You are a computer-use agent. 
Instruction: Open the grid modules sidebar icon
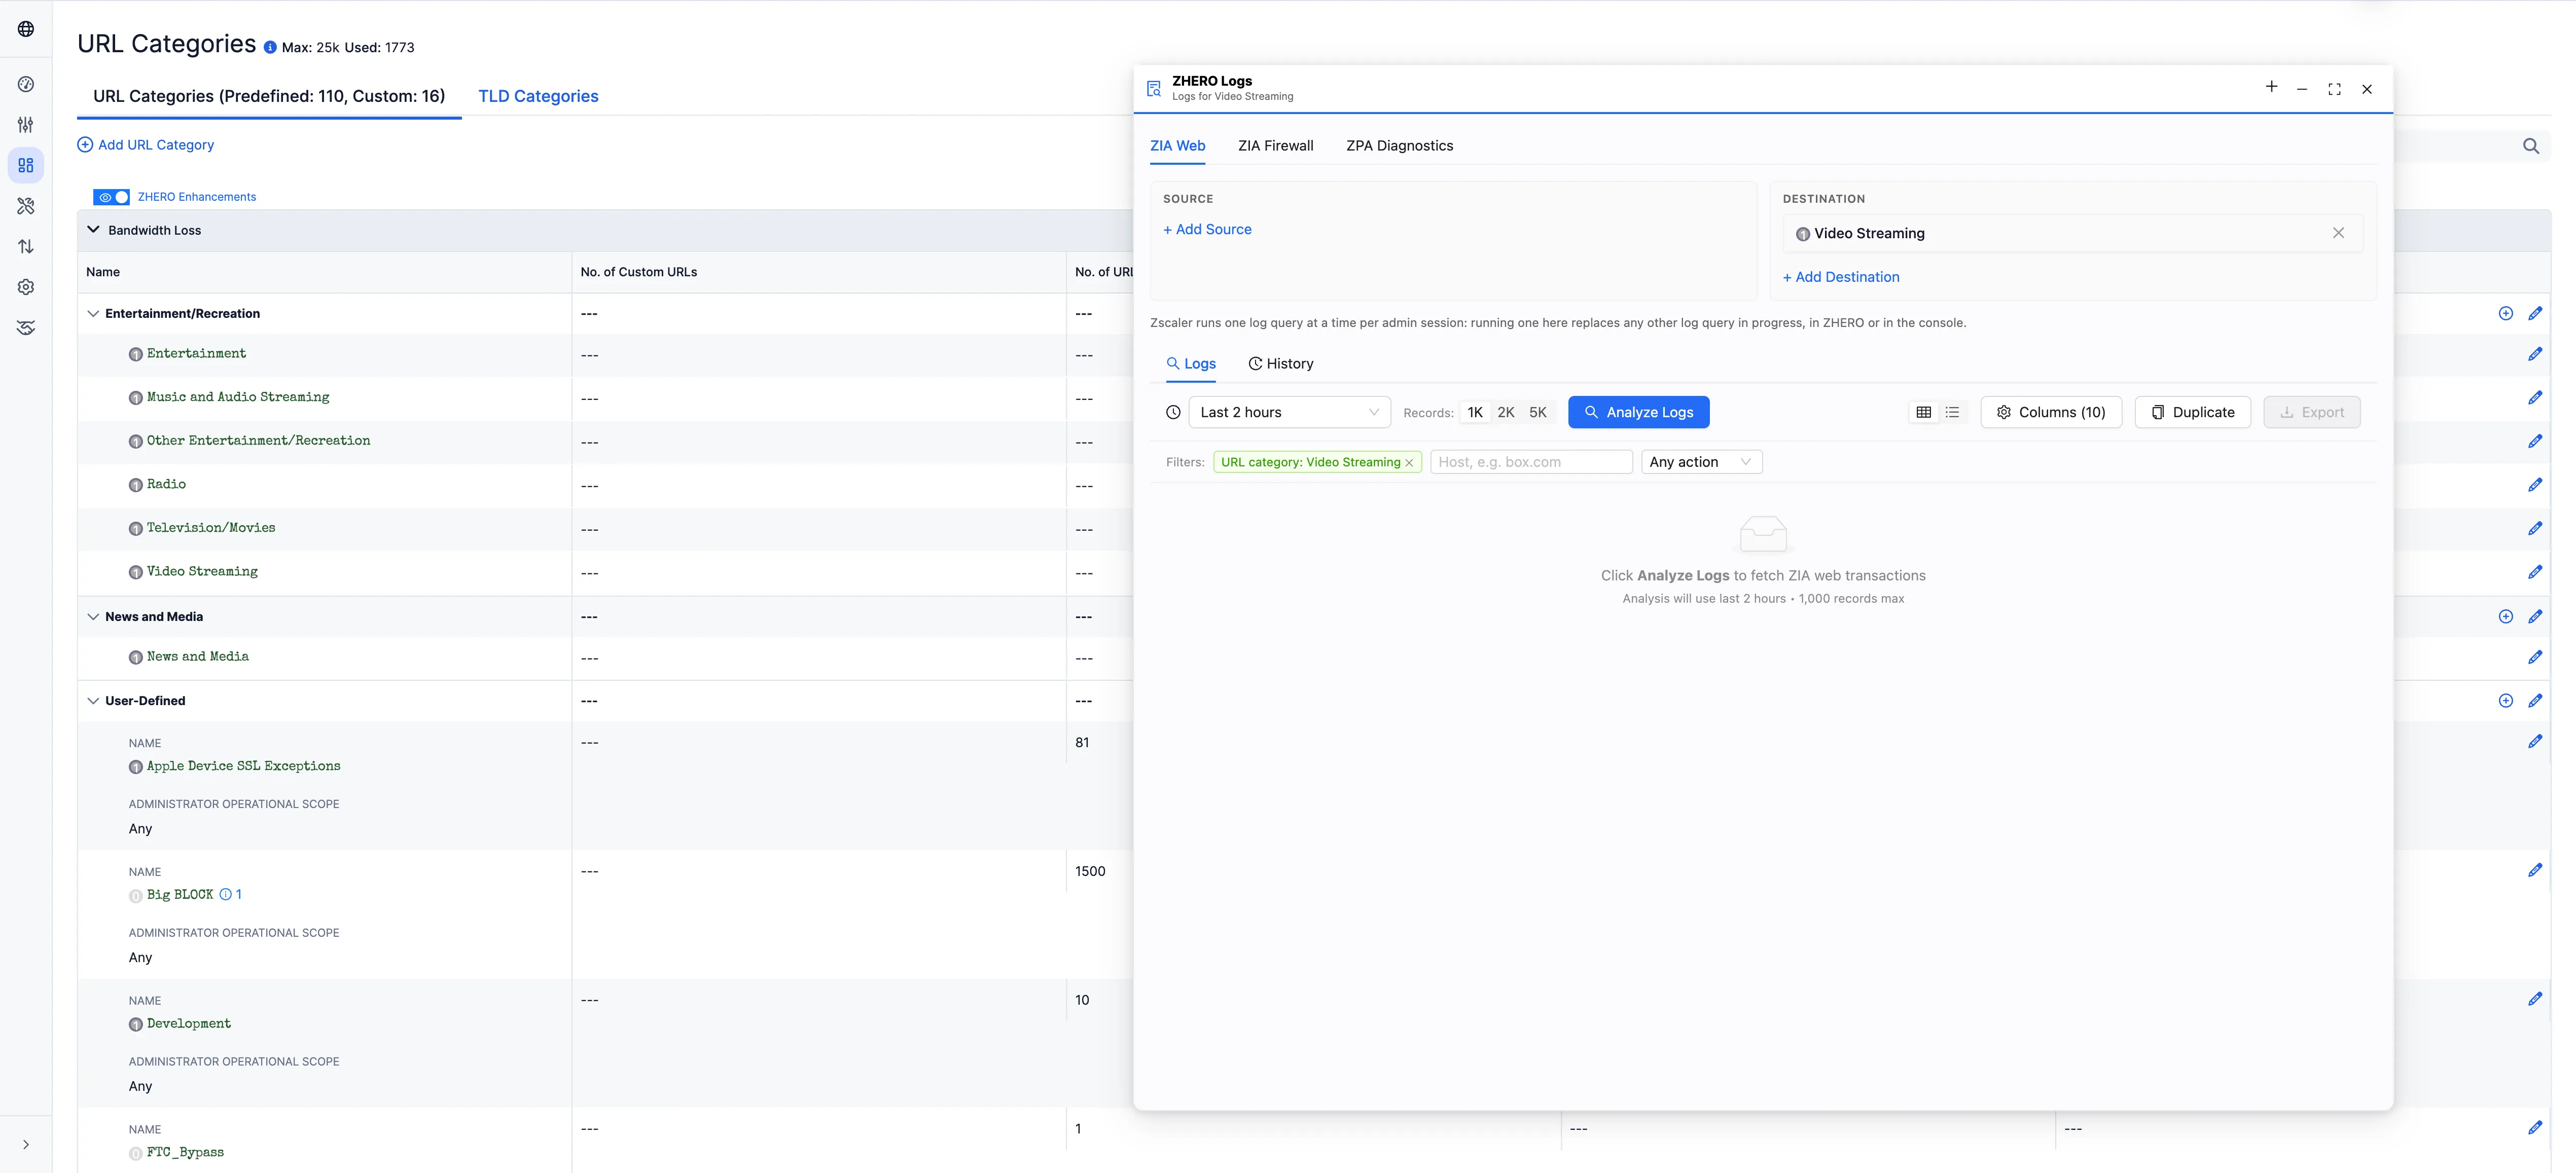coord(26,165)
